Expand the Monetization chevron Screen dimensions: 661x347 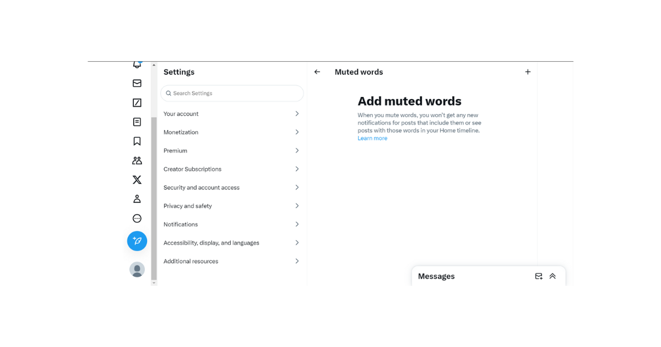(297, 132)
